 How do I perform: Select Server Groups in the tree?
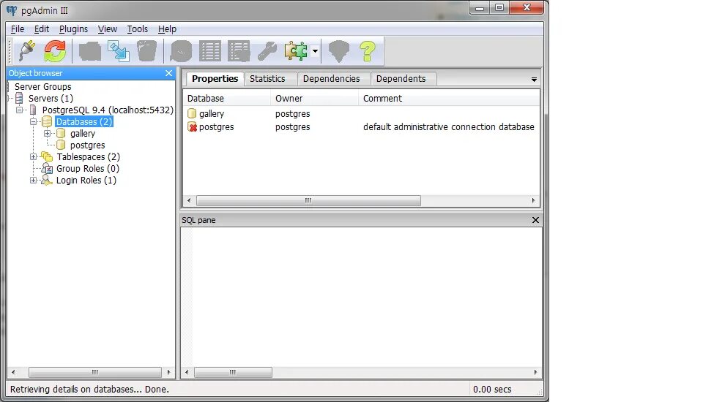pyautogui.click(x=43, y=87)
